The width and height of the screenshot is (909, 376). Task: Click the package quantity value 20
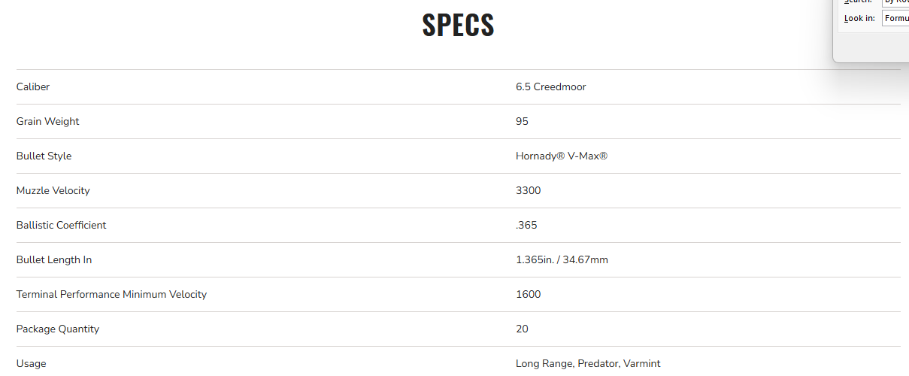pos(522,329)
